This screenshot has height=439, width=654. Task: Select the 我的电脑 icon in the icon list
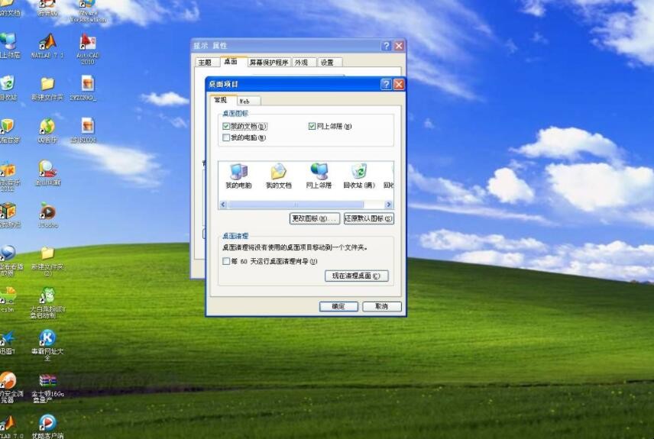coord(238,175)
